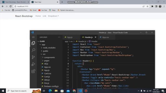The width and height of the screenshot is (166, 93).
Task: Go back in Chrome
Action: coord(3,6)
